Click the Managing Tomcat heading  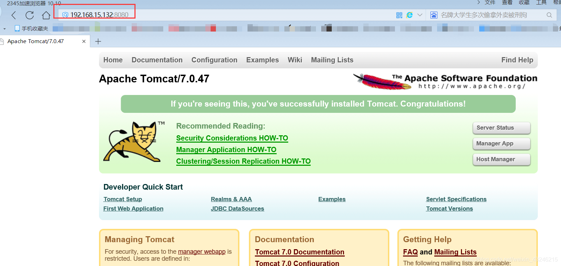pos(139,239)
